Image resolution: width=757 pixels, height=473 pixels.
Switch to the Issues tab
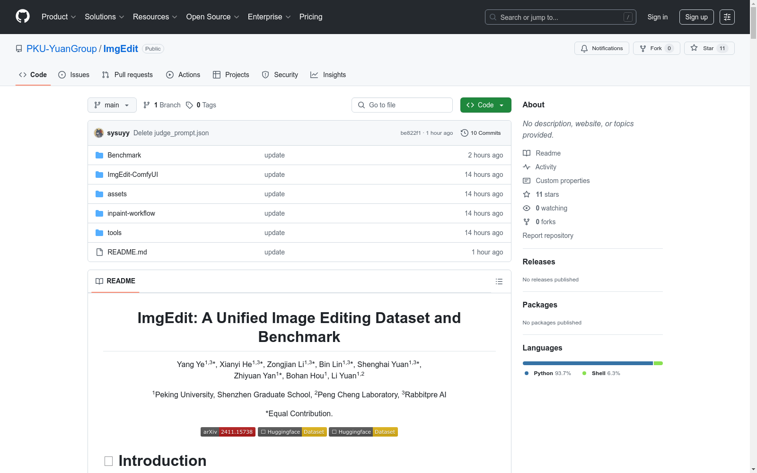pos(74,75)
